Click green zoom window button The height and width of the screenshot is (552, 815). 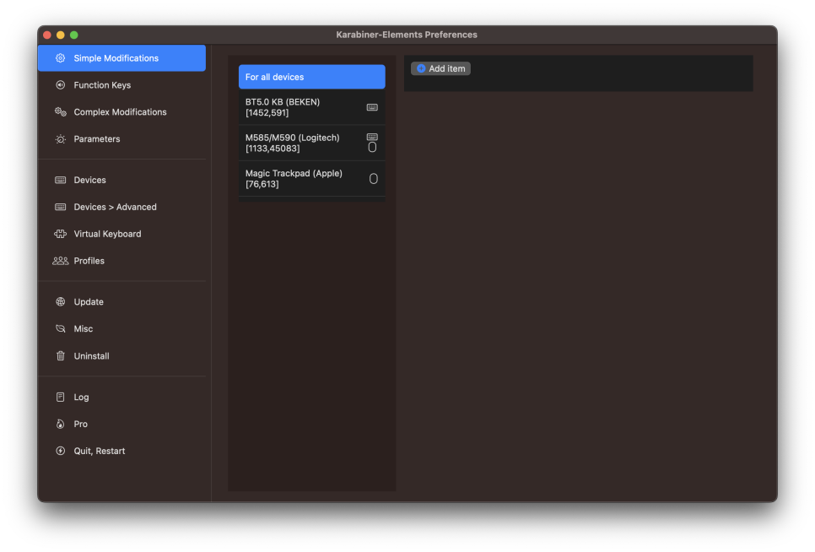tap(73, 35)
